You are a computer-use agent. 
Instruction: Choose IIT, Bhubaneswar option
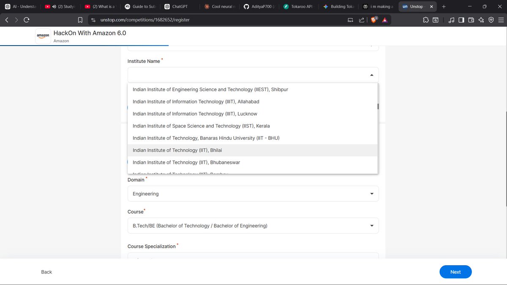click(x=253, y=163)
